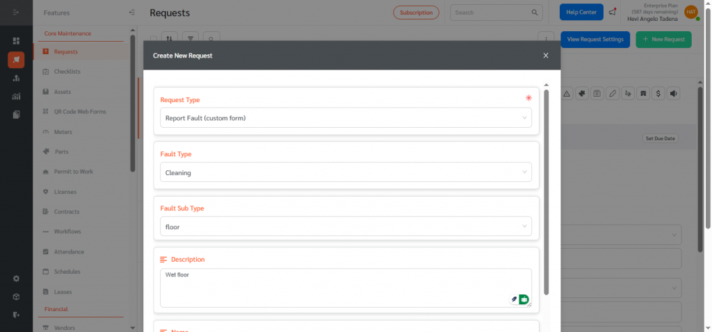Open Checklists in the Features menu

67,72
